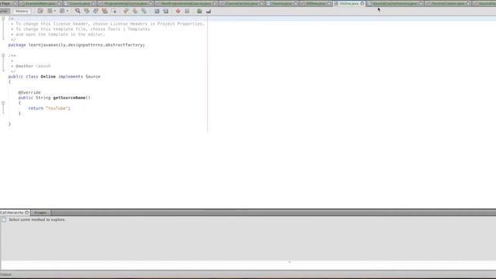Click the Find Selection magnifier icon
Screen dimensions: 496x279
pos(77,11)
